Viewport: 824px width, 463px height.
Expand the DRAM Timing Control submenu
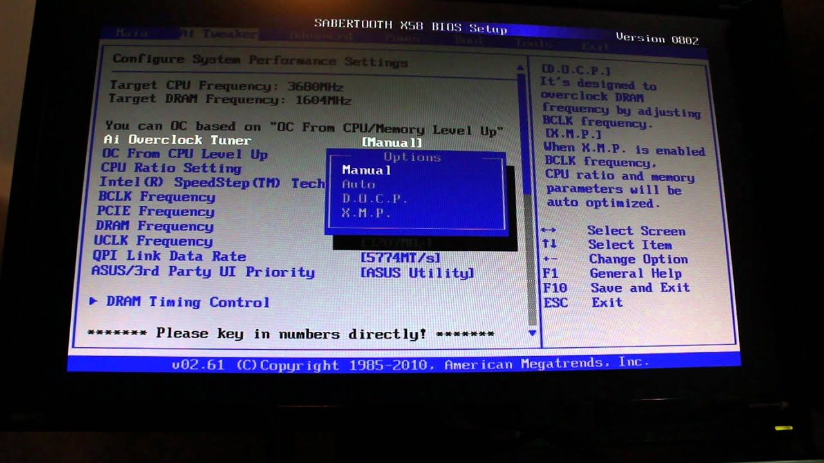[187, 302]
